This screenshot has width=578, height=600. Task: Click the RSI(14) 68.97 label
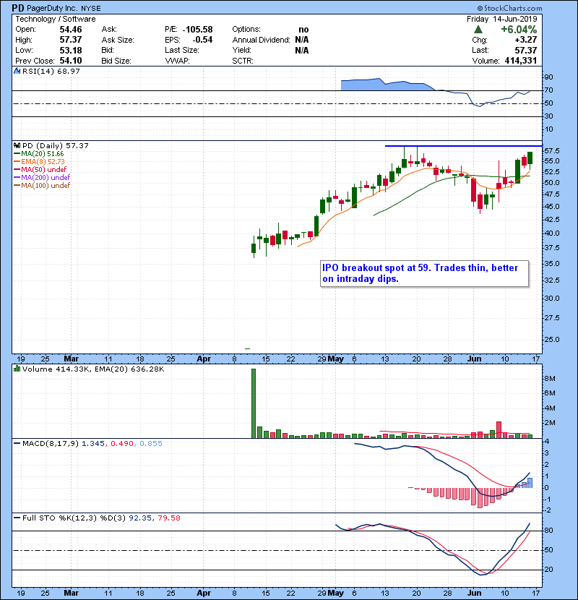click(51, 71)
